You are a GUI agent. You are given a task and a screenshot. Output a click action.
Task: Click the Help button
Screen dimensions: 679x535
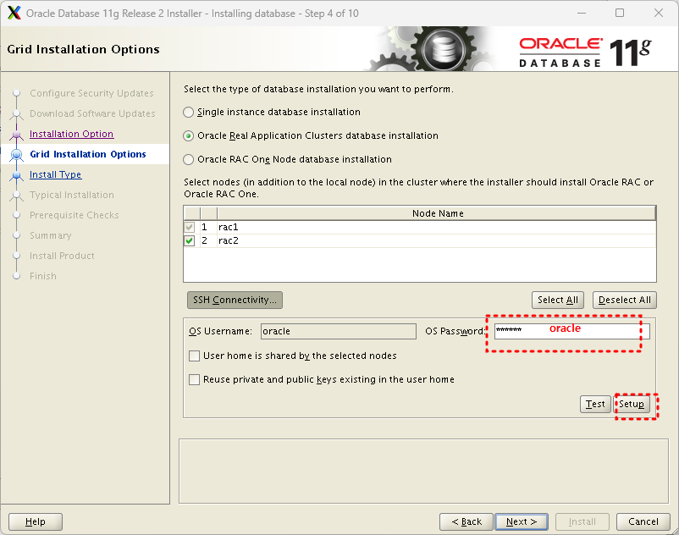click(36, 521)
